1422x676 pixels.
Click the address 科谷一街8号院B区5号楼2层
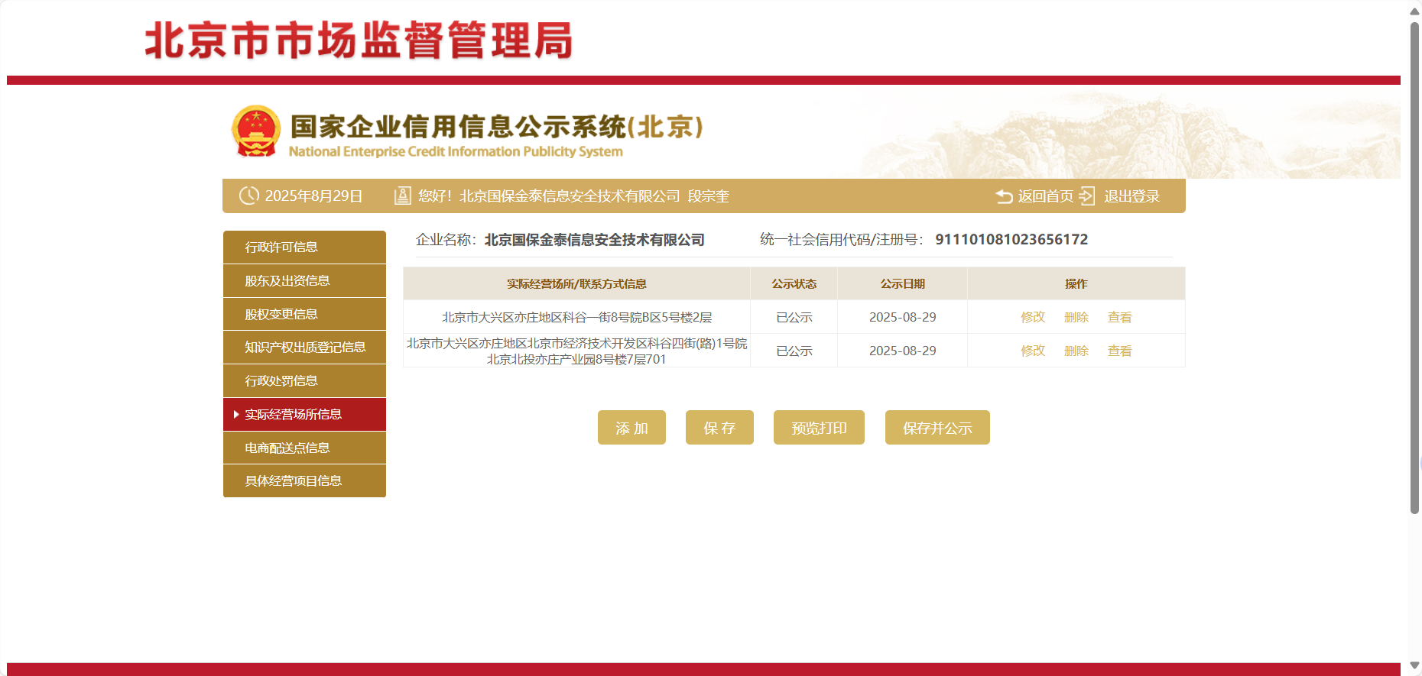pyautogui.click(x=576, y=317)
